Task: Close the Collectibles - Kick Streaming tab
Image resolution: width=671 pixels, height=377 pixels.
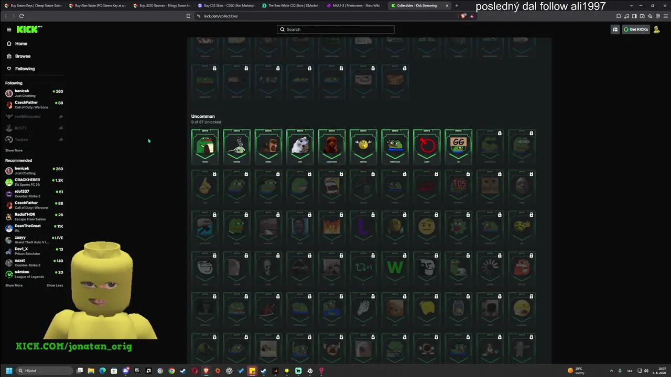Action: 447,6
